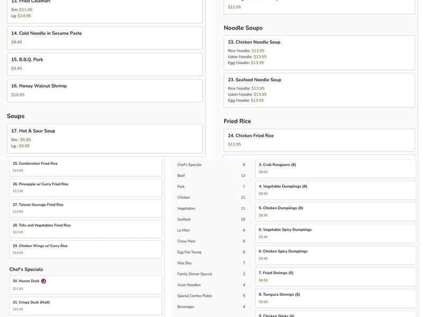Click the spicy pepper icon beside Hunan Duck

coord(43,281)
